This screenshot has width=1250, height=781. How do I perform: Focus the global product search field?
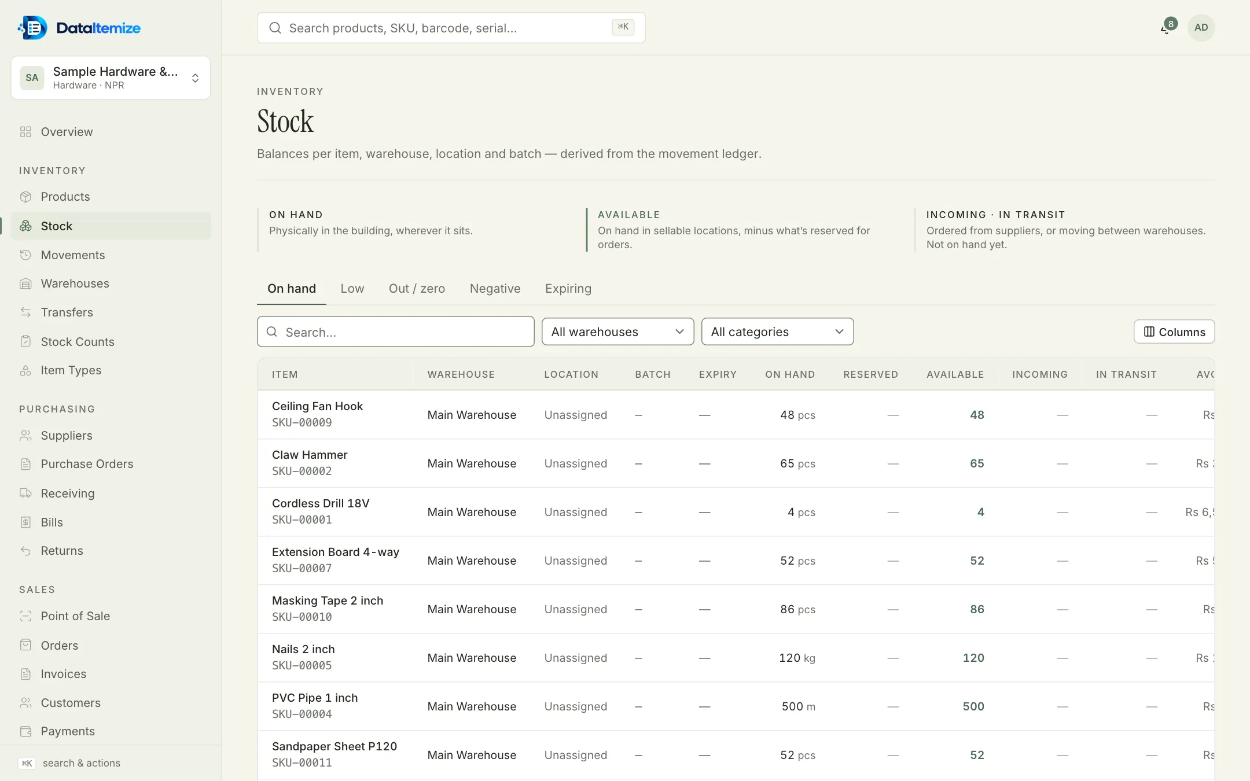click(x=451, y=28)
